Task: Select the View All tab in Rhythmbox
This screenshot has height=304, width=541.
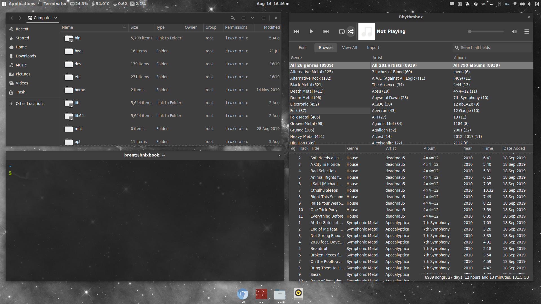Action: click(x=349, y=48)
